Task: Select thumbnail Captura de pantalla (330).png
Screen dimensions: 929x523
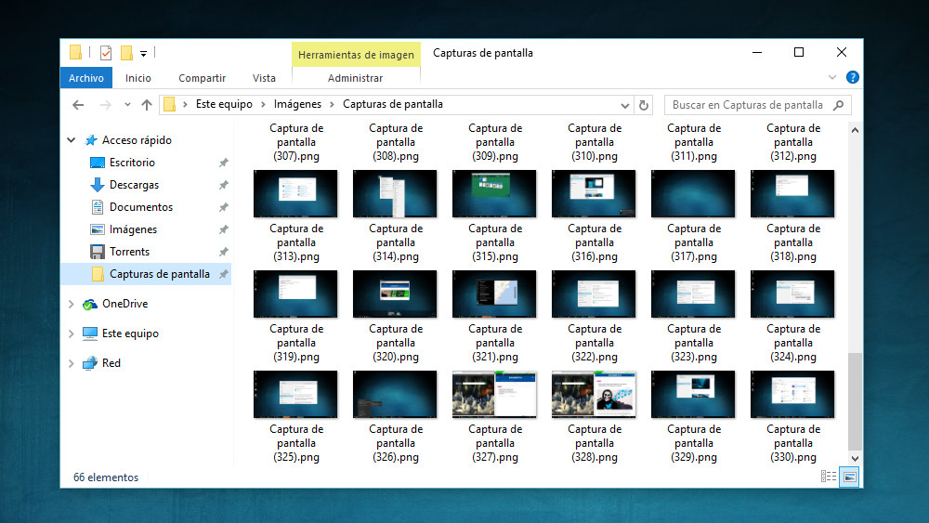Action: 792,395
